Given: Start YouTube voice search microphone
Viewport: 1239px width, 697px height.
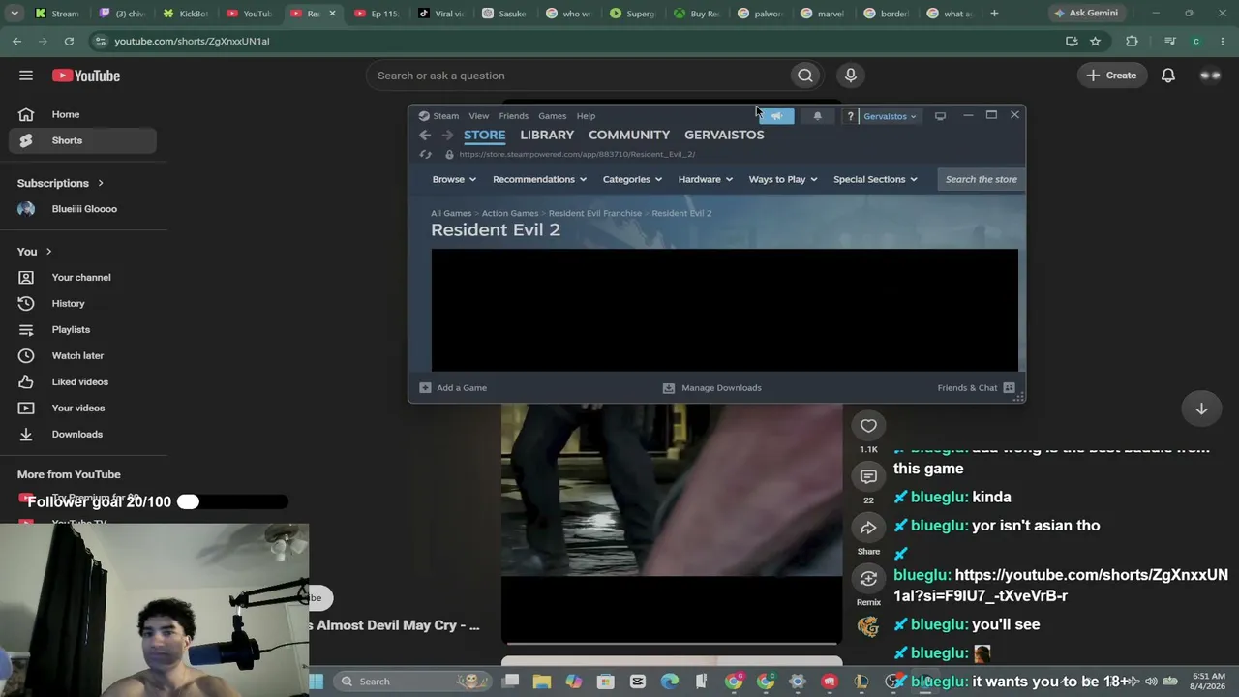Looking at the screenshot, I should click(851, 76).
